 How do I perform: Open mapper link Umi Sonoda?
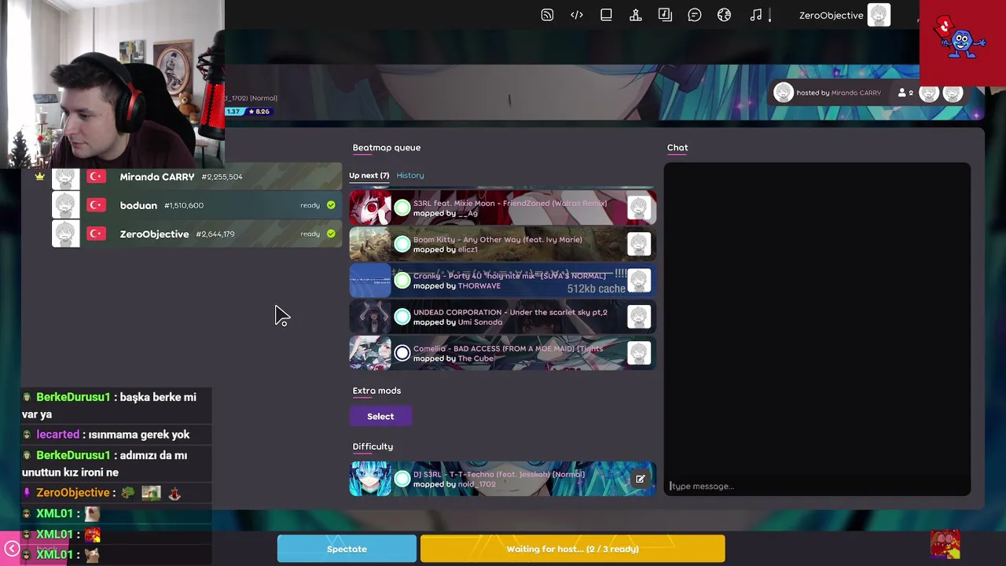tap(479, 322)
